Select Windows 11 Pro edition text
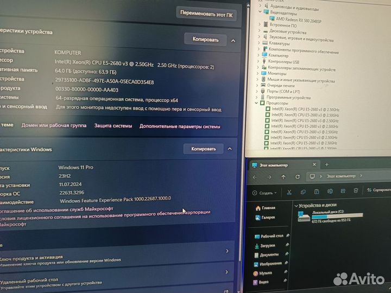Image resolution: width=391 pixels, height=293 pixels. click(x=76, y=168)
